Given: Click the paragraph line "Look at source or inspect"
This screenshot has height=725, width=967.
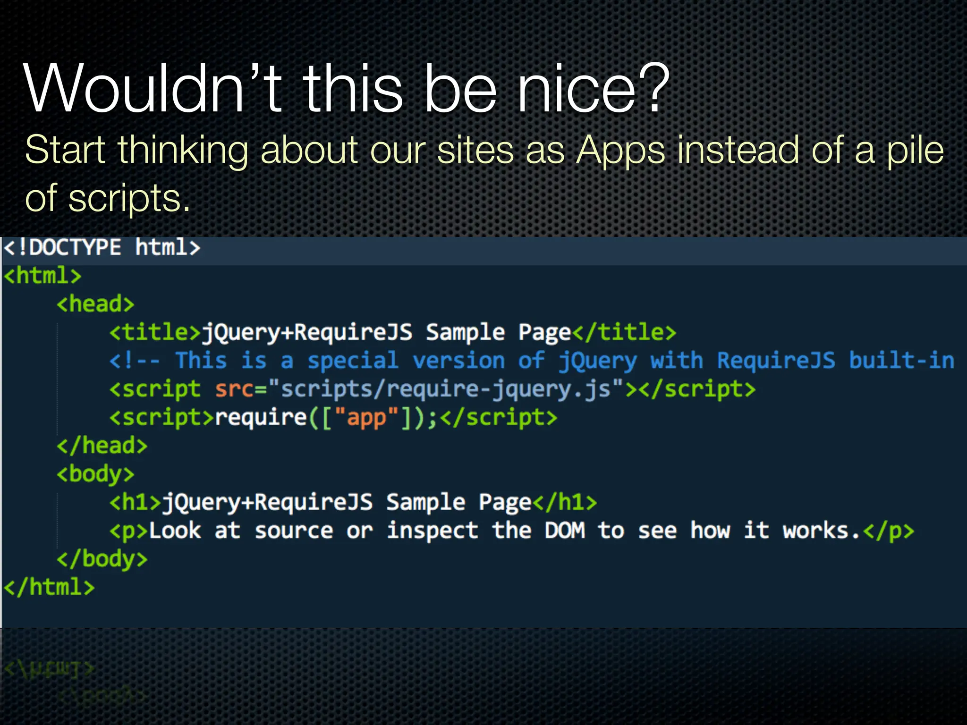Looking at the screenshot, I should click(512, 531).
